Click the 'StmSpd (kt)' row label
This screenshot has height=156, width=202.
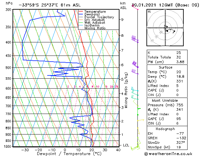(159, 147)
